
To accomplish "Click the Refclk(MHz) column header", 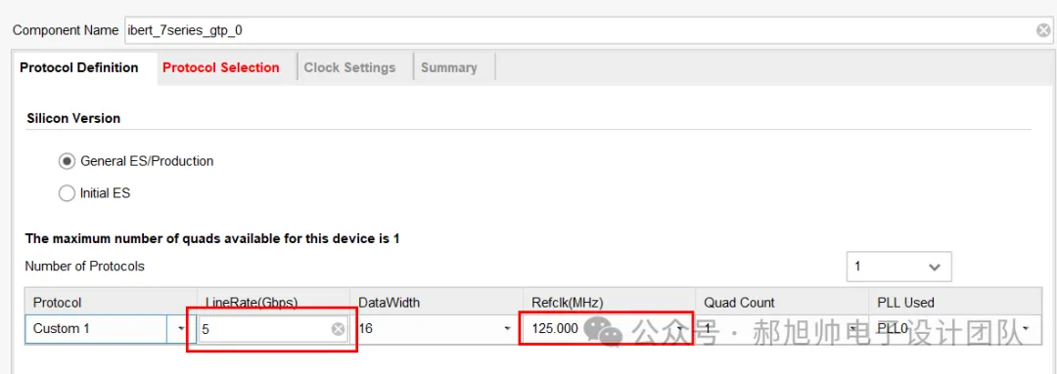I will pos(609,303).
